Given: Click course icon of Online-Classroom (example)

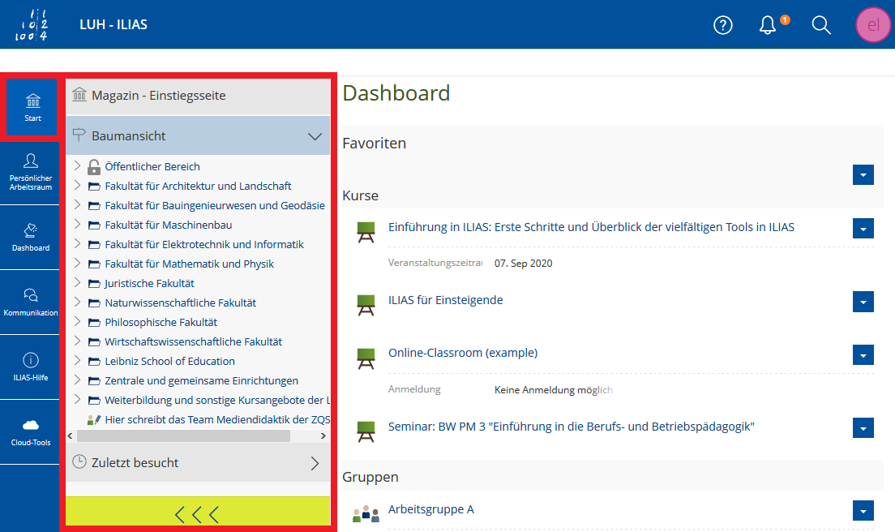Looking at the screenshot, I should coord(366,358).
